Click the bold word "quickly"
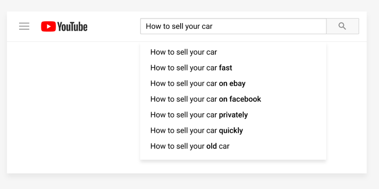This screenshot has height=189, width=379. (231, 130)
